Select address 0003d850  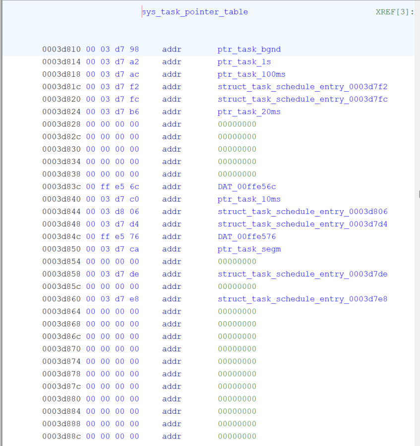click(61, 249)
